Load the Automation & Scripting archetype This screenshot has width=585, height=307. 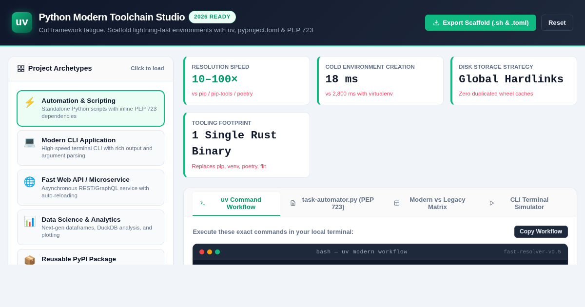[91, 108]
